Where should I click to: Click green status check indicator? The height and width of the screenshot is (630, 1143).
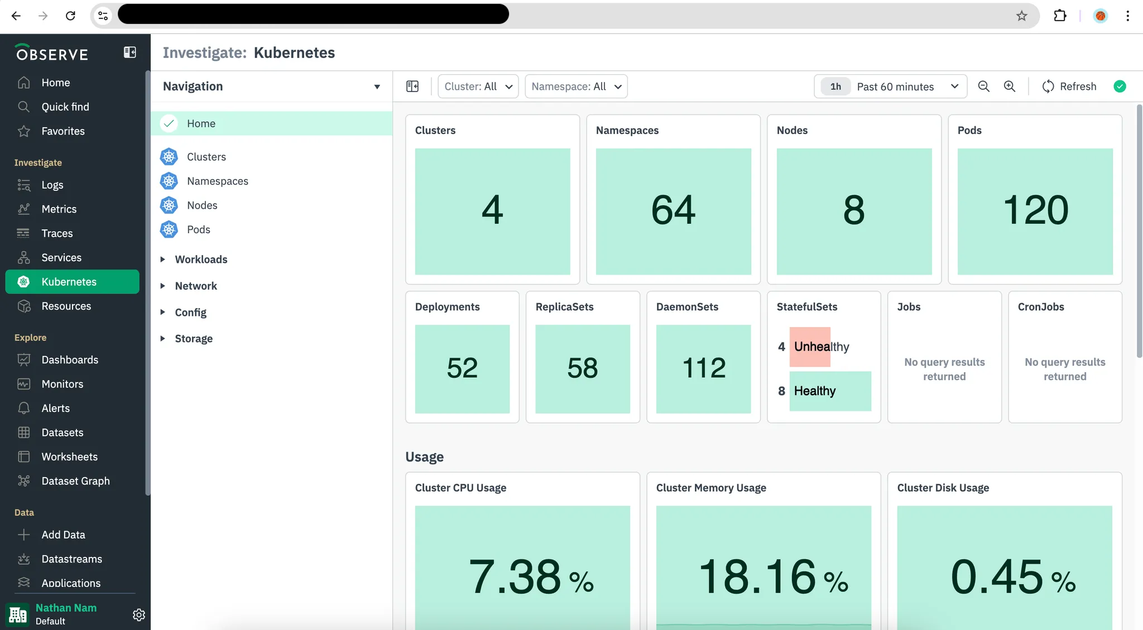1120,86
